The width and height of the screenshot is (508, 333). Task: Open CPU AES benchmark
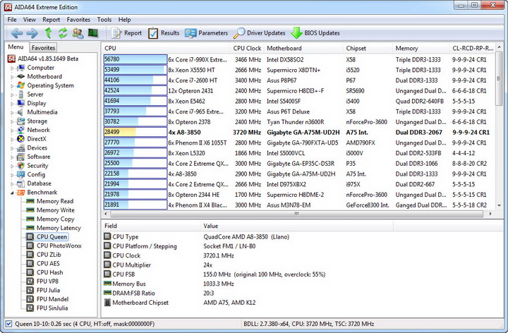tap(48, 264)
